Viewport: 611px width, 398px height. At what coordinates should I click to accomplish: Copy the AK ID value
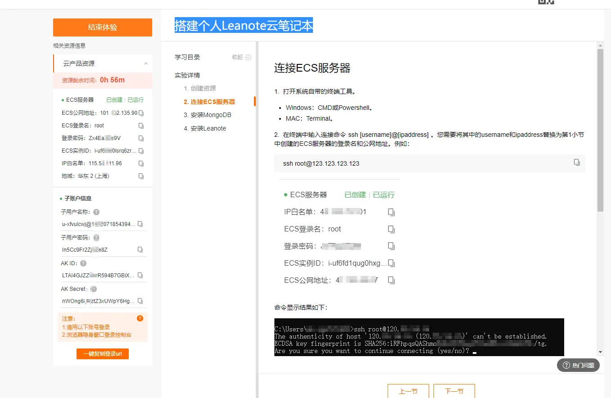click(x=140, y=275)
